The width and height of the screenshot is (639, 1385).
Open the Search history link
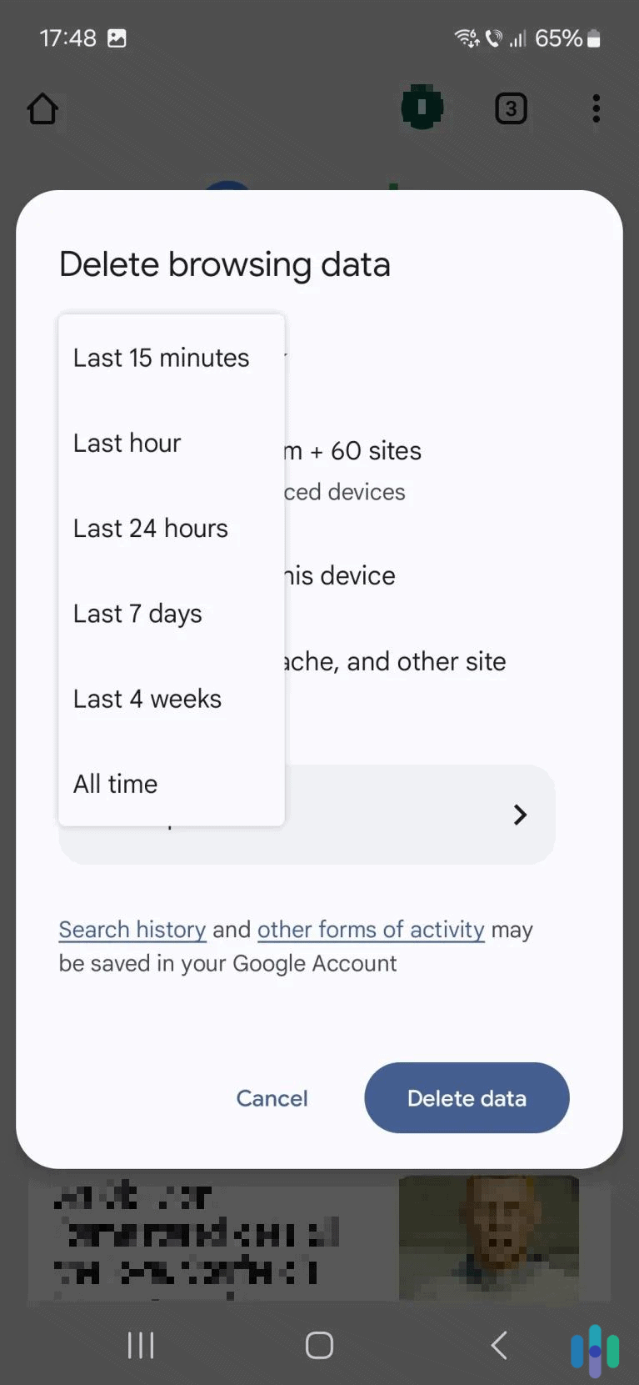point(132,929)
